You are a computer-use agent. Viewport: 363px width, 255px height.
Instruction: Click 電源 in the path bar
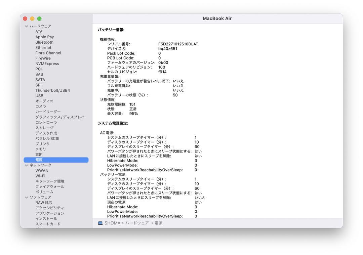(x=158, y=223)
